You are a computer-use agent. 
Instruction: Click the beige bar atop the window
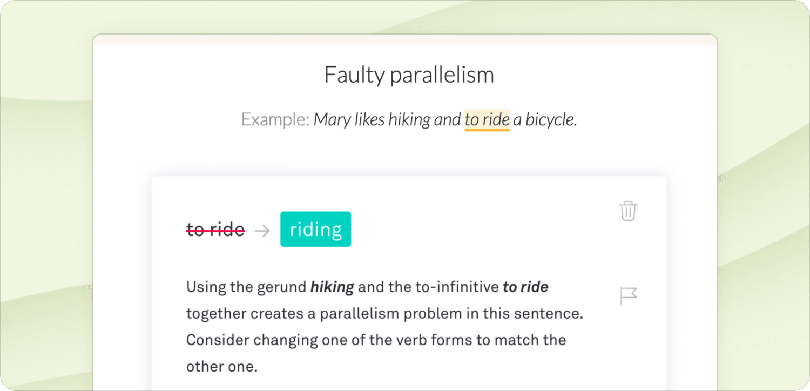[405, 40]
